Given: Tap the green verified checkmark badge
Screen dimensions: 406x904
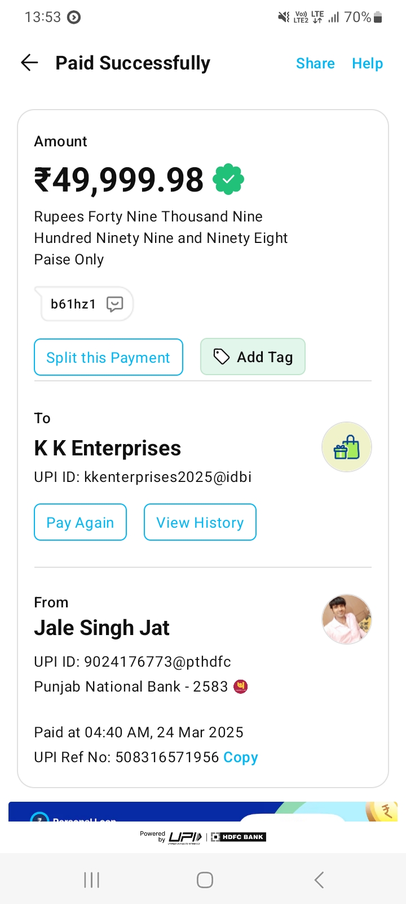Looking at the screenshot, I should [228, 180].
